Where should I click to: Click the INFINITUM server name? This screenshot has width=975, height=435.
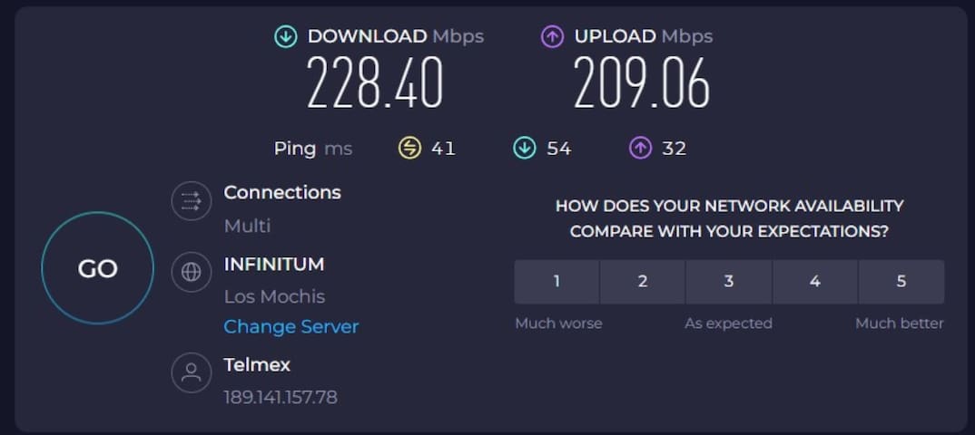click(x=273, y=265)
